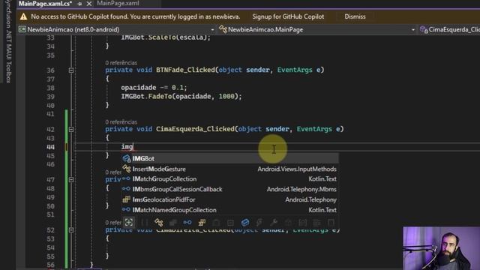Click the IMbmsGroupCallSessionCallback interface icon
480x270 pixels.
tap(126, 189)
